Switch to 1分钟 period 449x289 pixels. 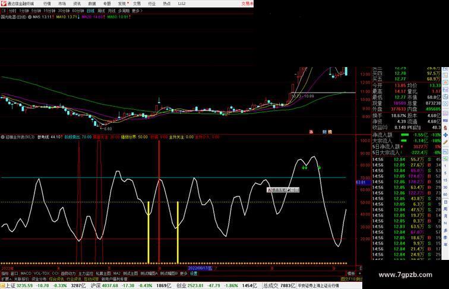click(x=24, y=11)
